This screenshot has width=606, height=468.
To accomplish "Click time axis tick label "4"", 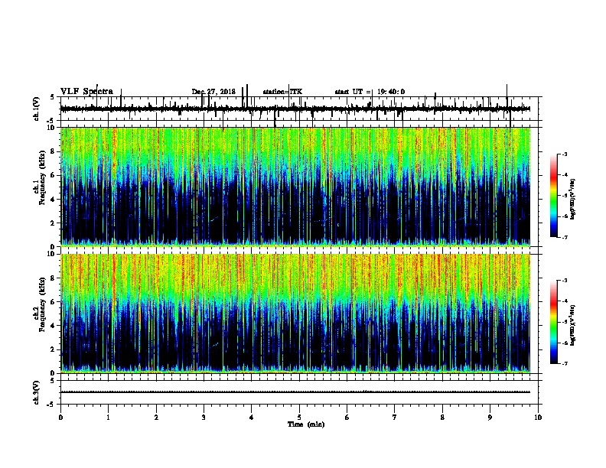I will [252, 418].
